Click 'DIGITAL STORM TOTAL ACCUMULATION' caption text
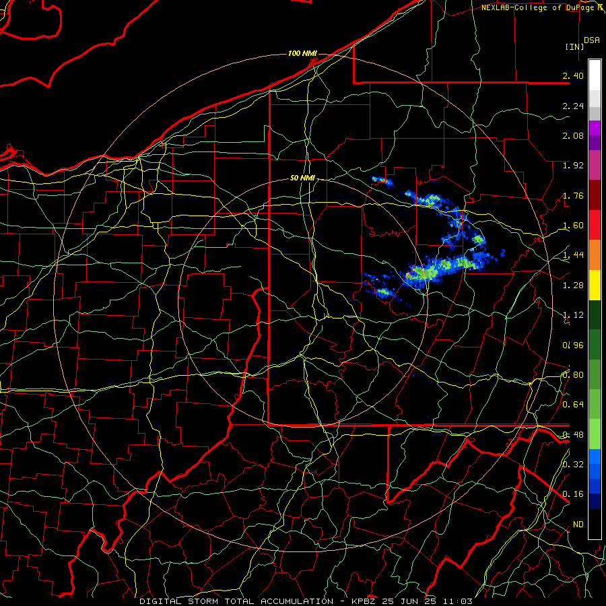The width and height of the screenshot is (606, 606). coord(236,601)
